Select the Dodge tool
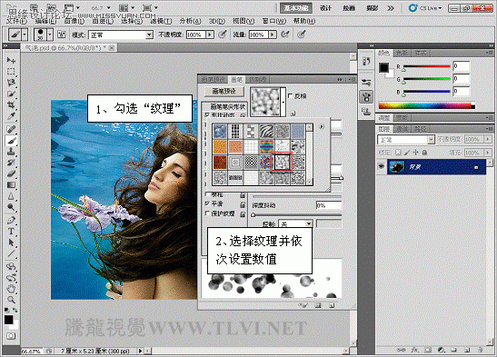This screenshot has height=357, width=497. click(x=11, y=207)
